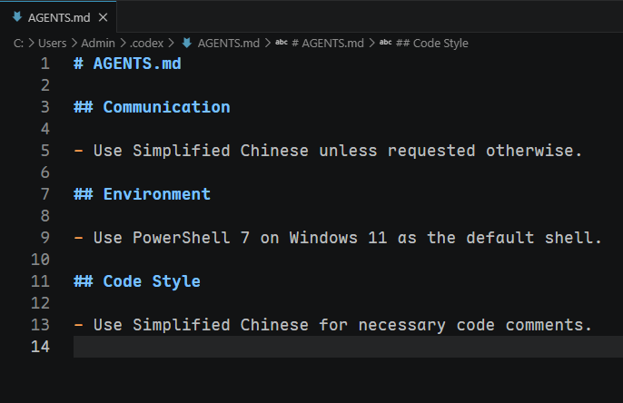
Task: Open the .codex breadcrumb folder
Action: coord(146,44)
